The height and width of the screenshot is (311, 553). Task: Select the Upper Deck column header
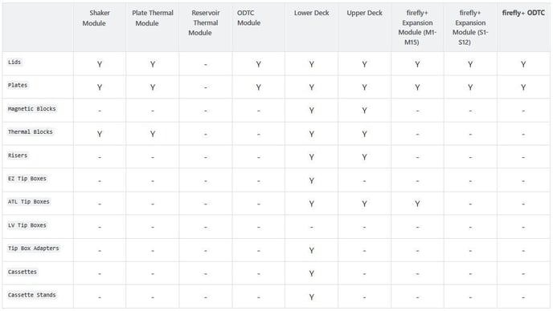point(364,13)
